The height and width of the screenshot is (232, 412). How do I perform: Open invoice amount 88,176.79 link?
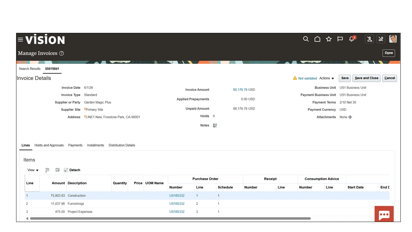tap(240, 90)
